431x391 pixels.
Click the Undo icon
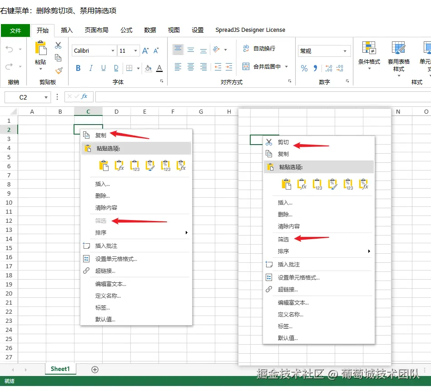tap(10, 49)
